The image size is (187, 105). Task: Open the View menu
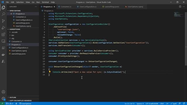click(28, 2)
